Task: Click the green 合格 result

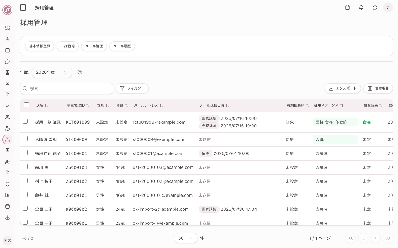Action: pyautogui.click(x=367, y=122)
